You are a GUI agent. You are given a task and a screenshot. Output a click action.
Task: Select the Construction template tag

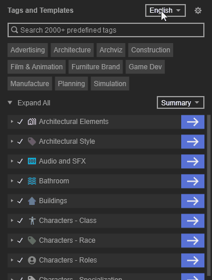click(150, 50)
